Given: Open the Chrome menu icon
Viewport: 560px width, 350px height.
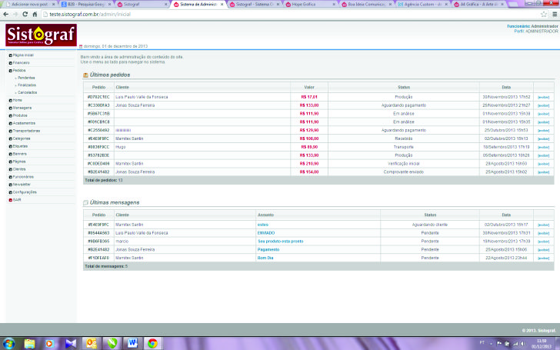Looking at the screenshot, I should [553, 14].
